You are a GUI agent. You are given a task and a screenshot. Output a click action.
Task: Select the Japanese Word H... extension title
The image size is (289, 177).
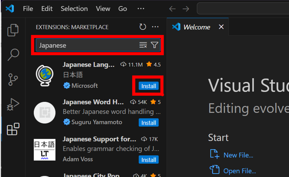(93, 102)
